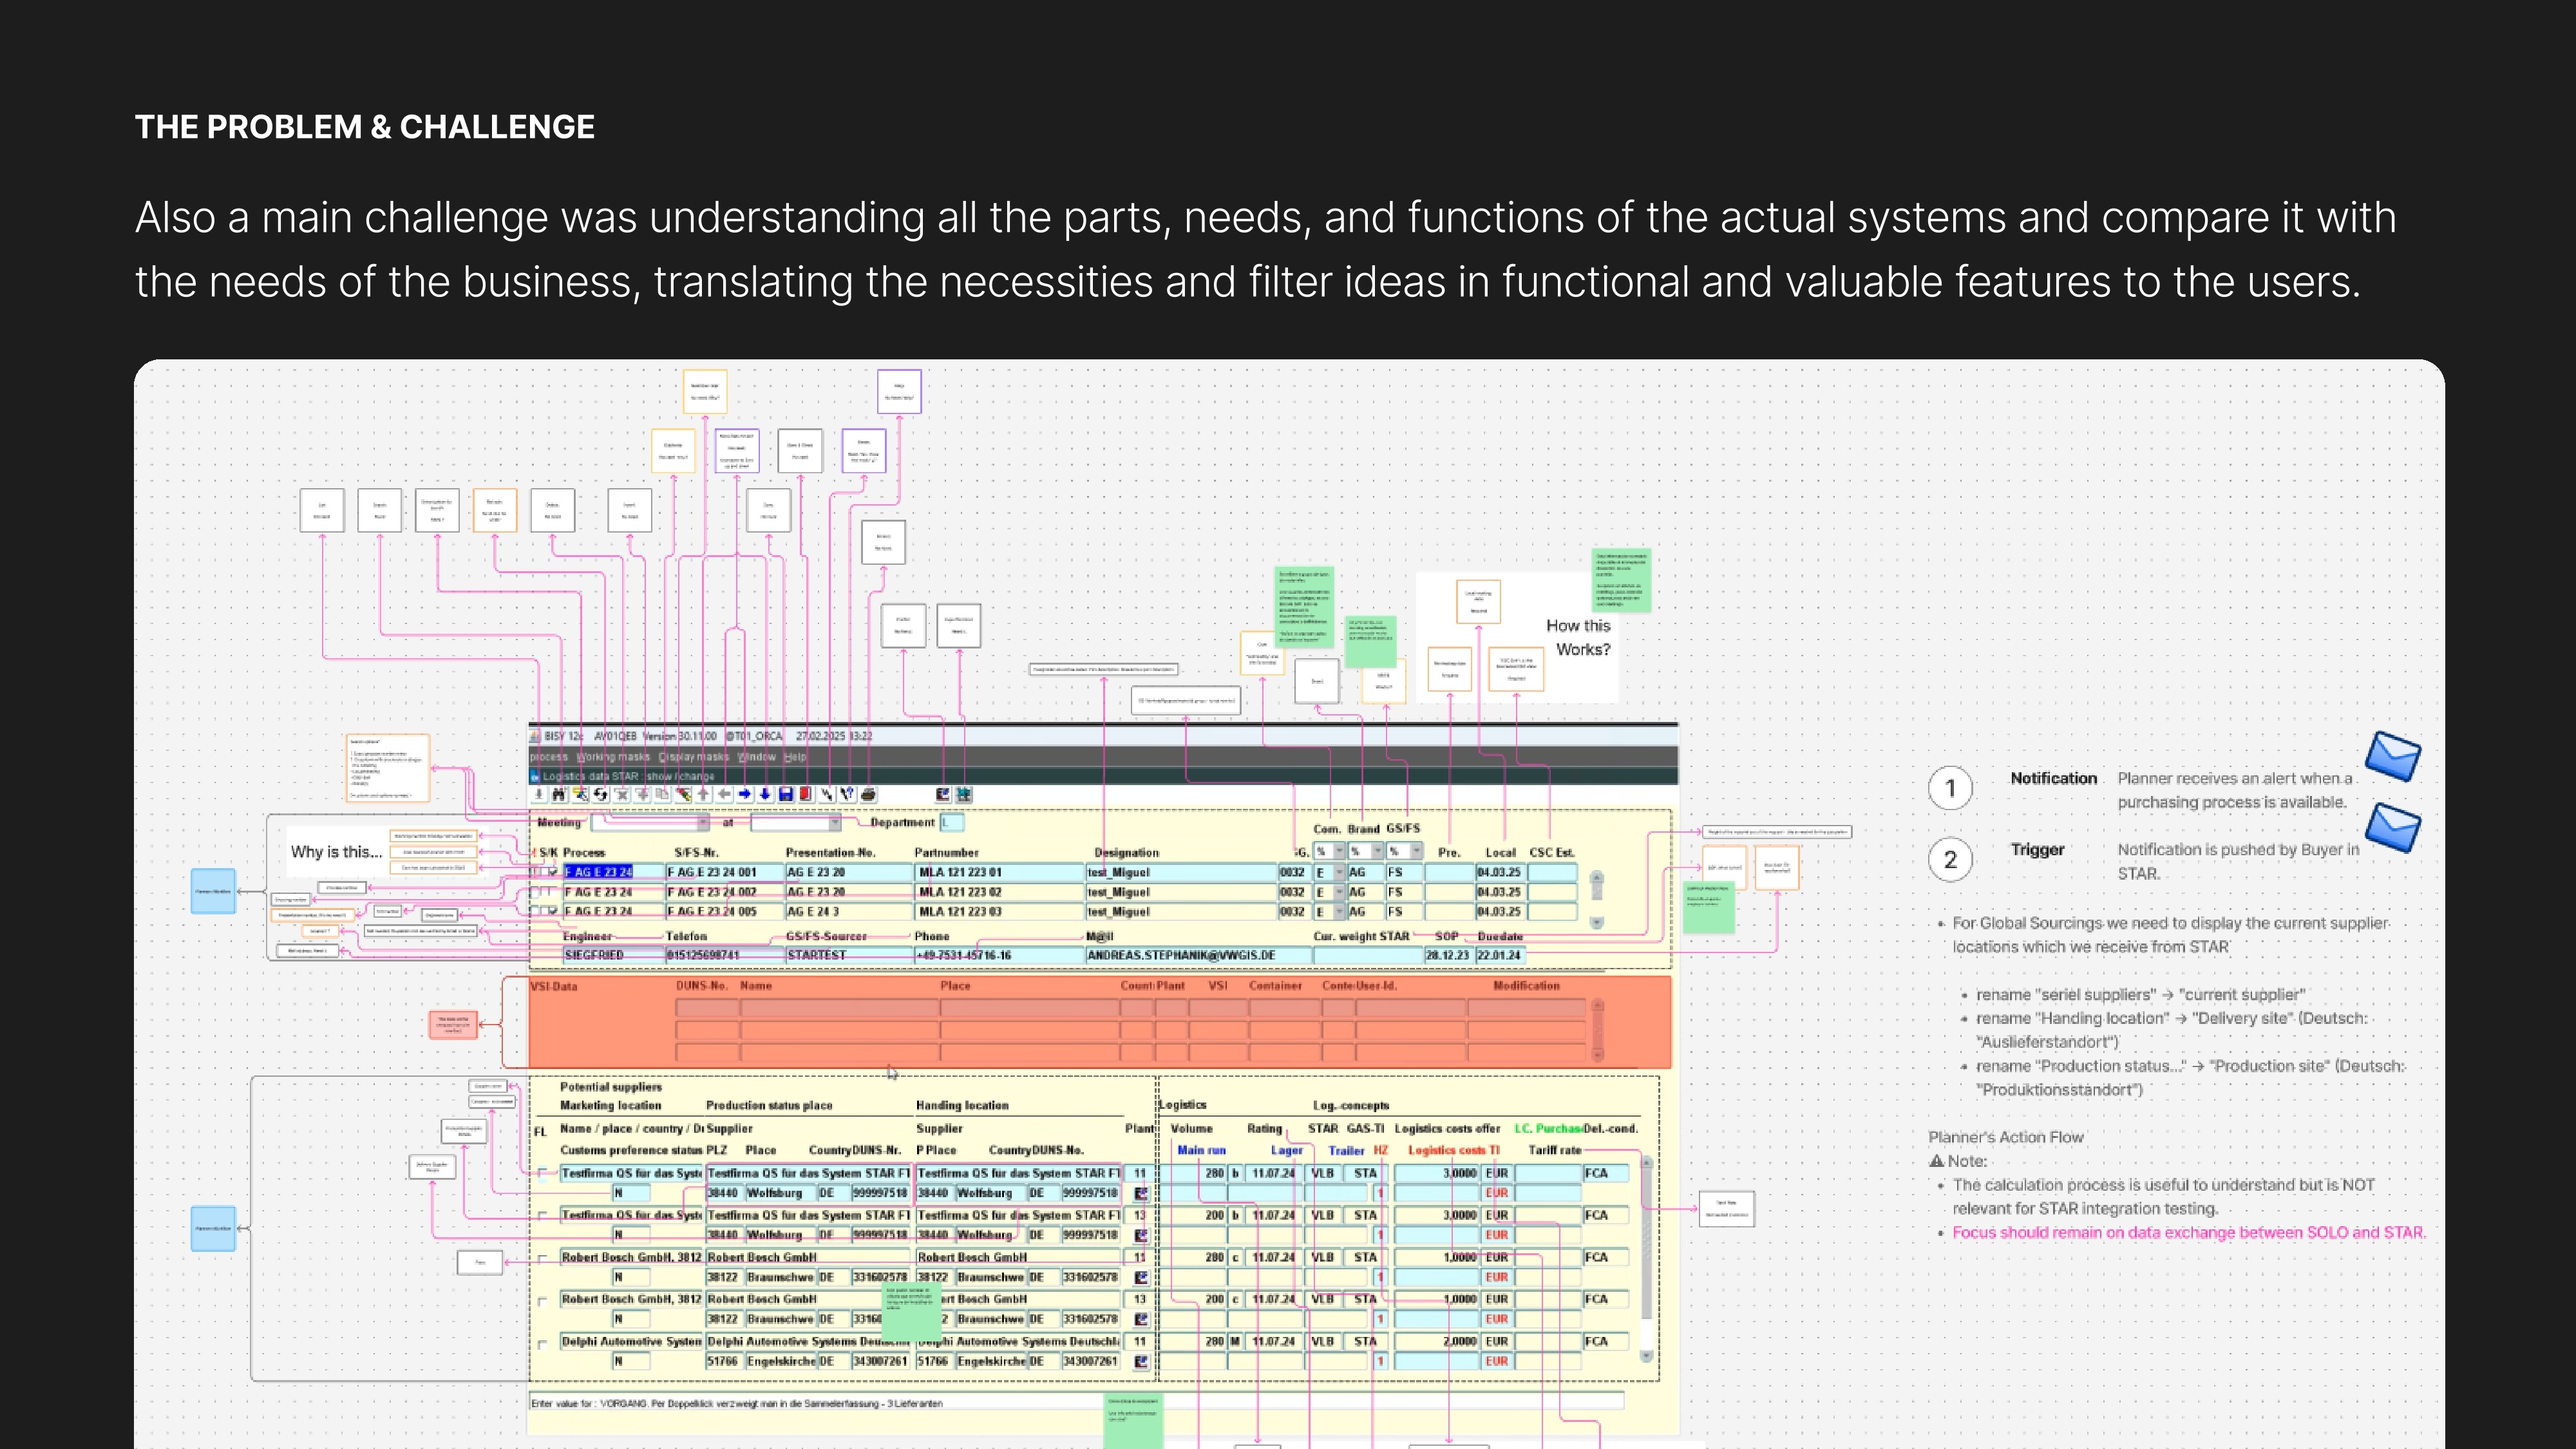Click the blue right arrow toolbar icon
This screenshot has width=2576, height=1449.
(745, 794)
